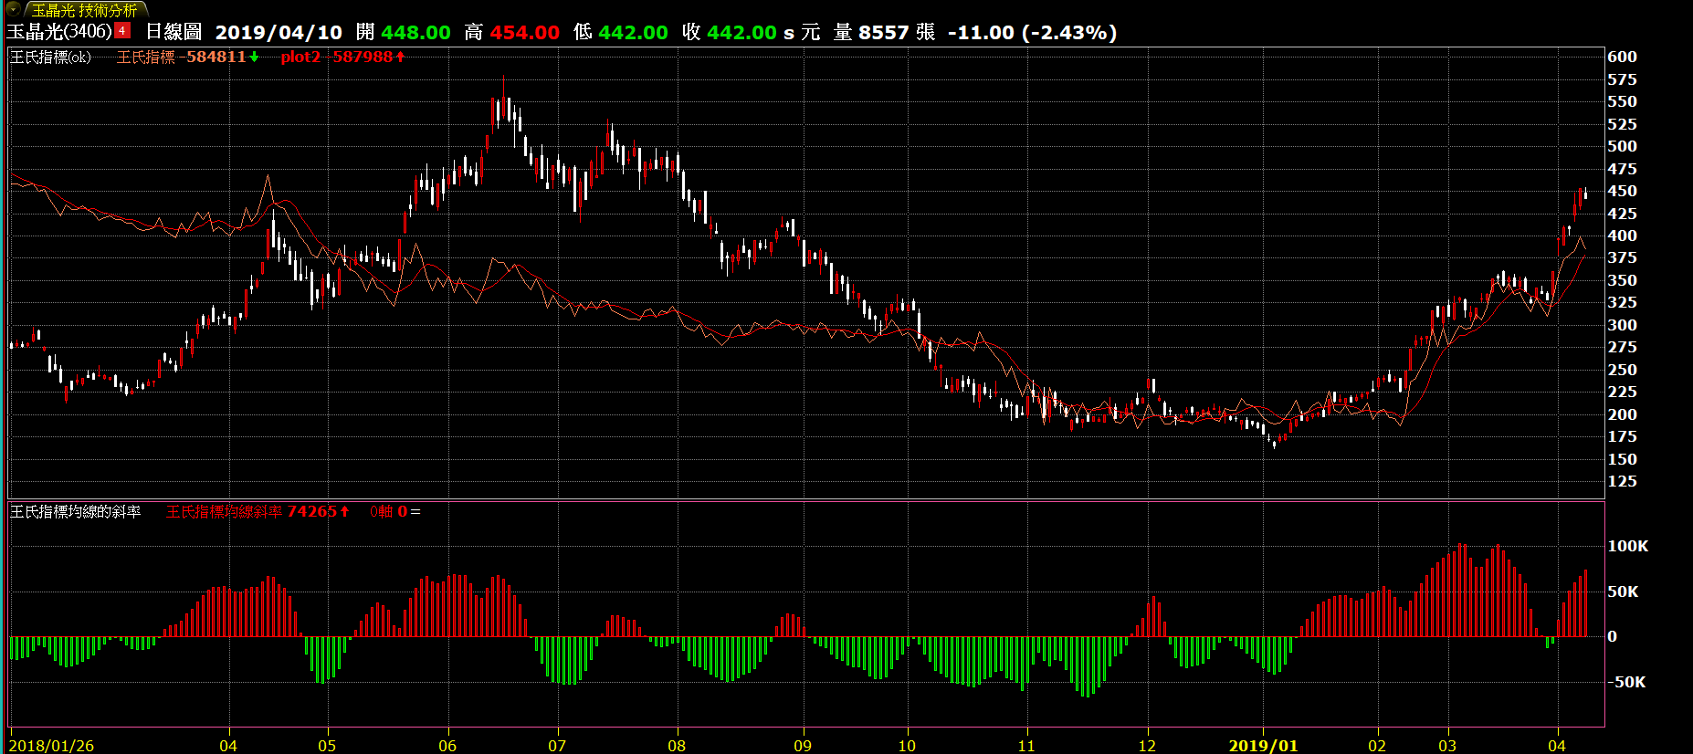1693x754 pixels.
Task: Click the 600 label on the price axis
Action: tap(1622, 57)
